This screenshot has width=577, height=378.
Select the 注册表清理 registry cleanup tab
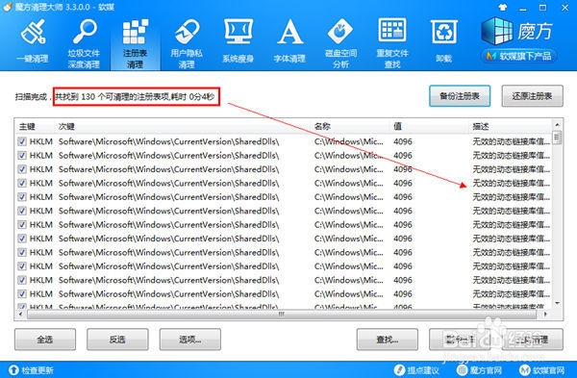[135, 44]
